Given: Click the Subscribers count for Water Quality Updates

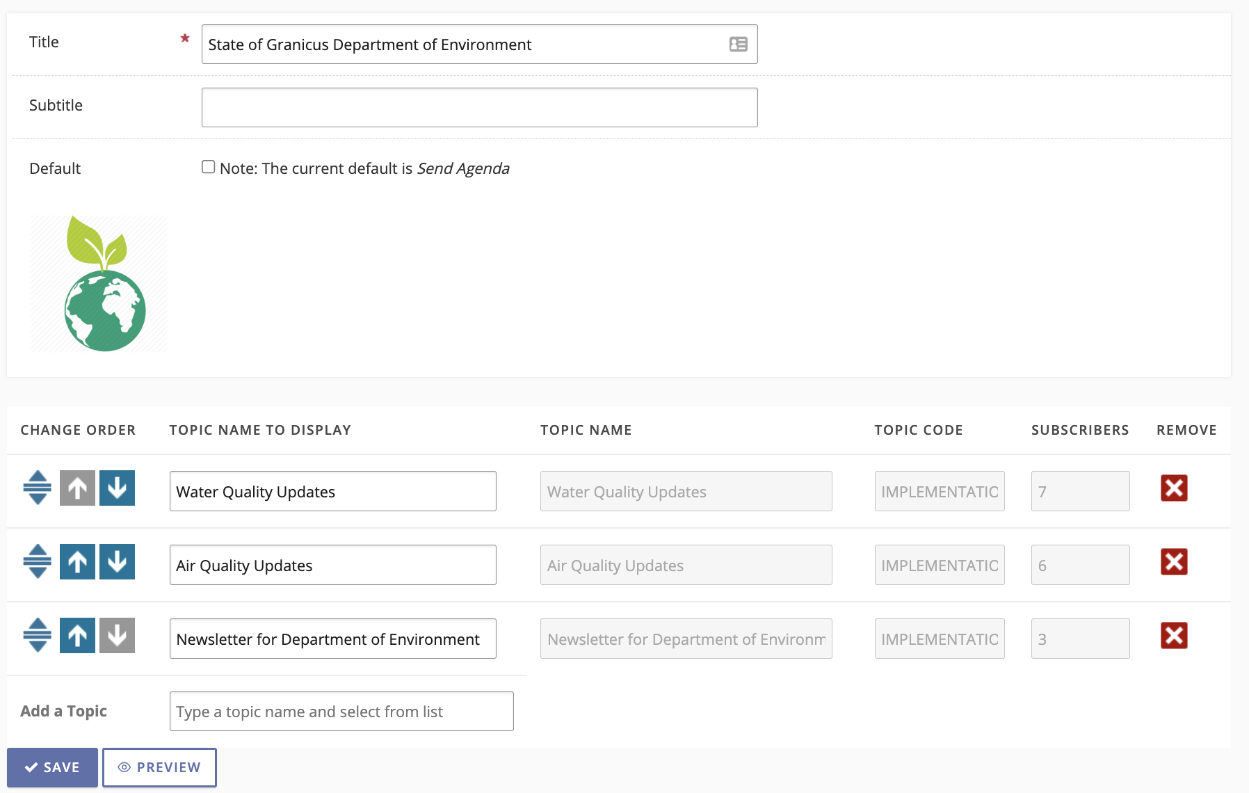Looking at the screenshot, I should (1080, 491).
